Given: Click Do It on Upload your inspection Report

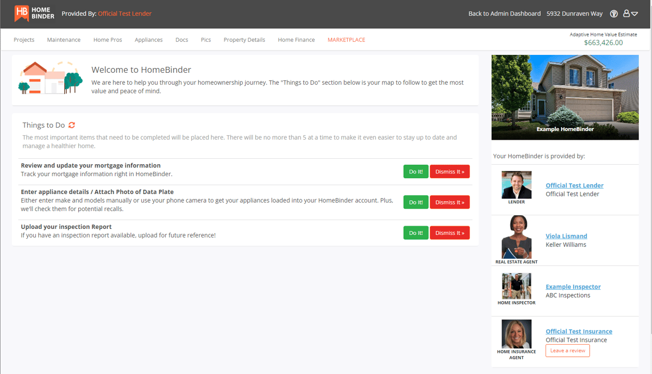Looking at the screenshot, I should pyautogui.click(x=416, y=233).
